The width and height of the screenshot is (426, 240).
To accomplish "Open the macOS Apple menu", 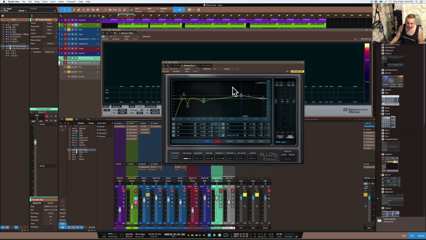I will 4,2.
